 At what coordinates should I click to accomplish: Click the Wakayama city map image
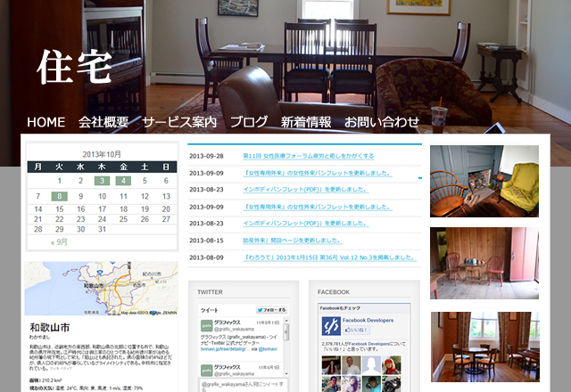coord(101,289)
